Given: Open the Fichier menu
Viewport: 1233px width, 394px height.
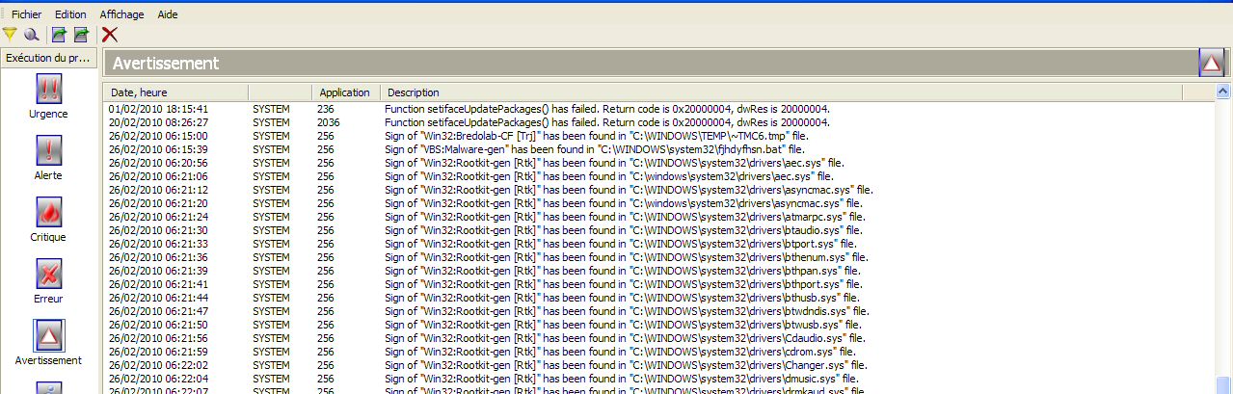Looking at the screenshot, I should coord(26,14).
